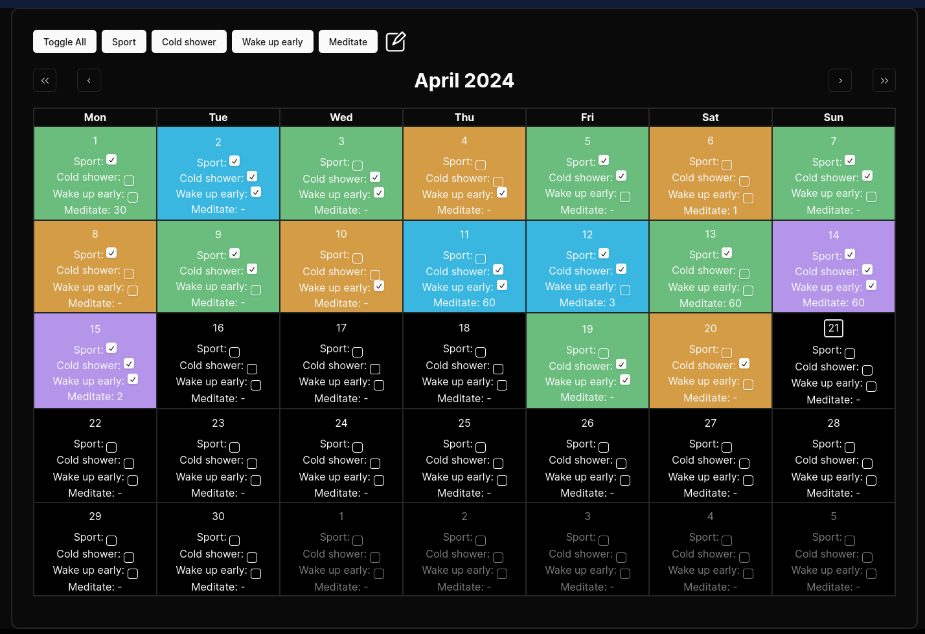
Task: Uncheck Cold shower on April 5
Action: click(621, 176)
